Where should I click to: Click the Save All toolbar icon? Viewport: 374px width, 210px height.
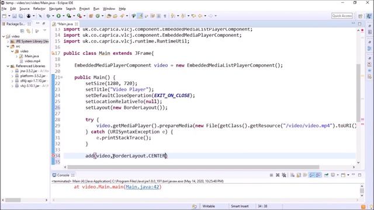click(x=21, y=16)
